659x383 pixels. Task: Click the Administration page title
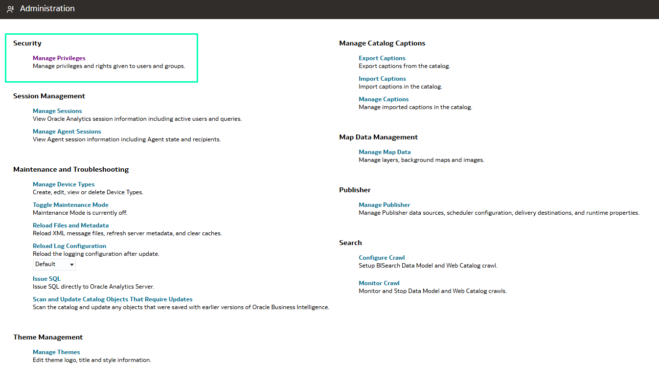(x=47, y=9)
